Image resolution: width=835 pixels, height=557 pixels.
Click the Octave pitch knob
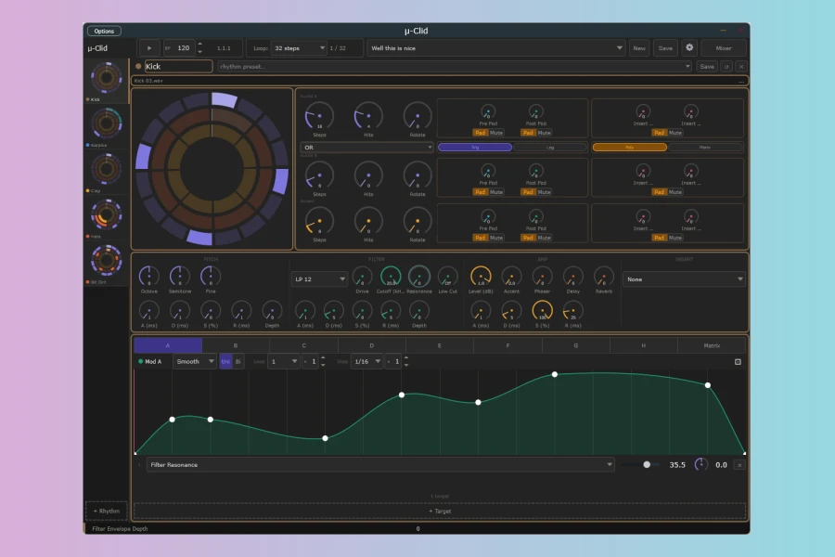(148, 276)
